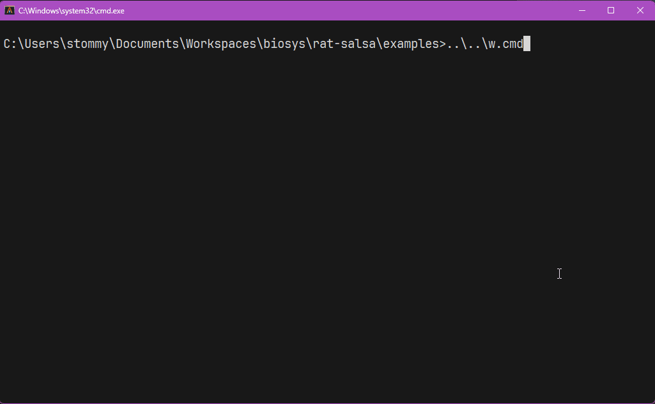
Task: Click the C: drive letter in the prompt
Action: [10, 43]
